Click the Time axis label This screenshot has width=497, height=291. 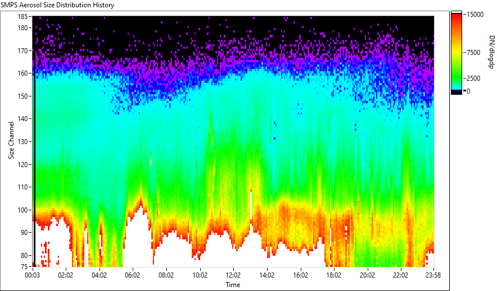pyautogui.click(x=233, y=285)
